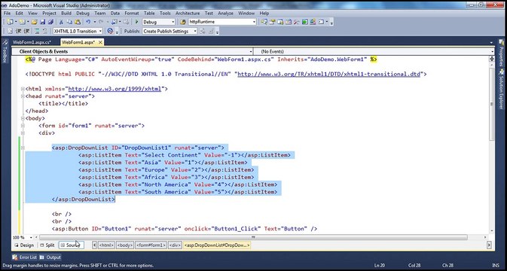Collapse the asp:DropDownList code block

click(x=23, y=148)
